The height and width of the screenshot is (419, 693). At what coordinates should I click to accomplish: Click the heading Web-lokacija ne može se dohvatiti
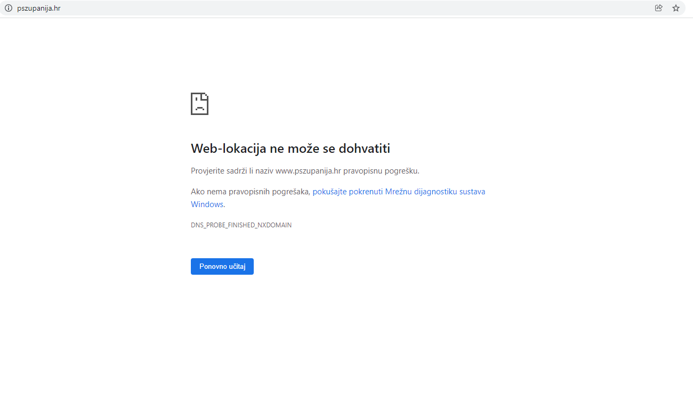tap(291, 149)
